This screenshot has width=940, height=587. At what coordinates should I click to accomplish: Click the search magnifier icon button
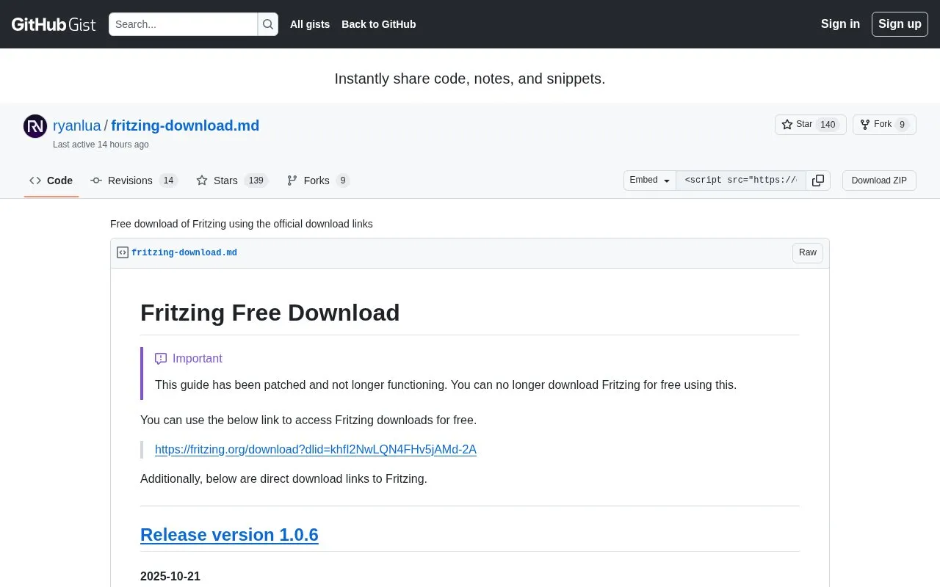tap(268, 24)
